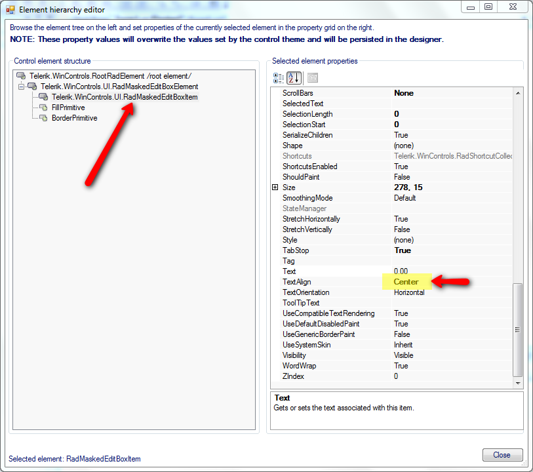Switch property grid to Alphabetical sort
The image size is (533, 472).
coord(294,78)
